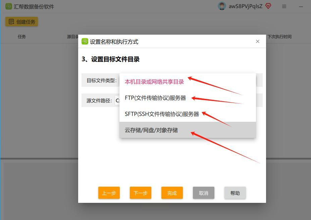The width and height of the screenshot is (311, 220).
Task: Click the user avatar icon
Action: (222, 6)
